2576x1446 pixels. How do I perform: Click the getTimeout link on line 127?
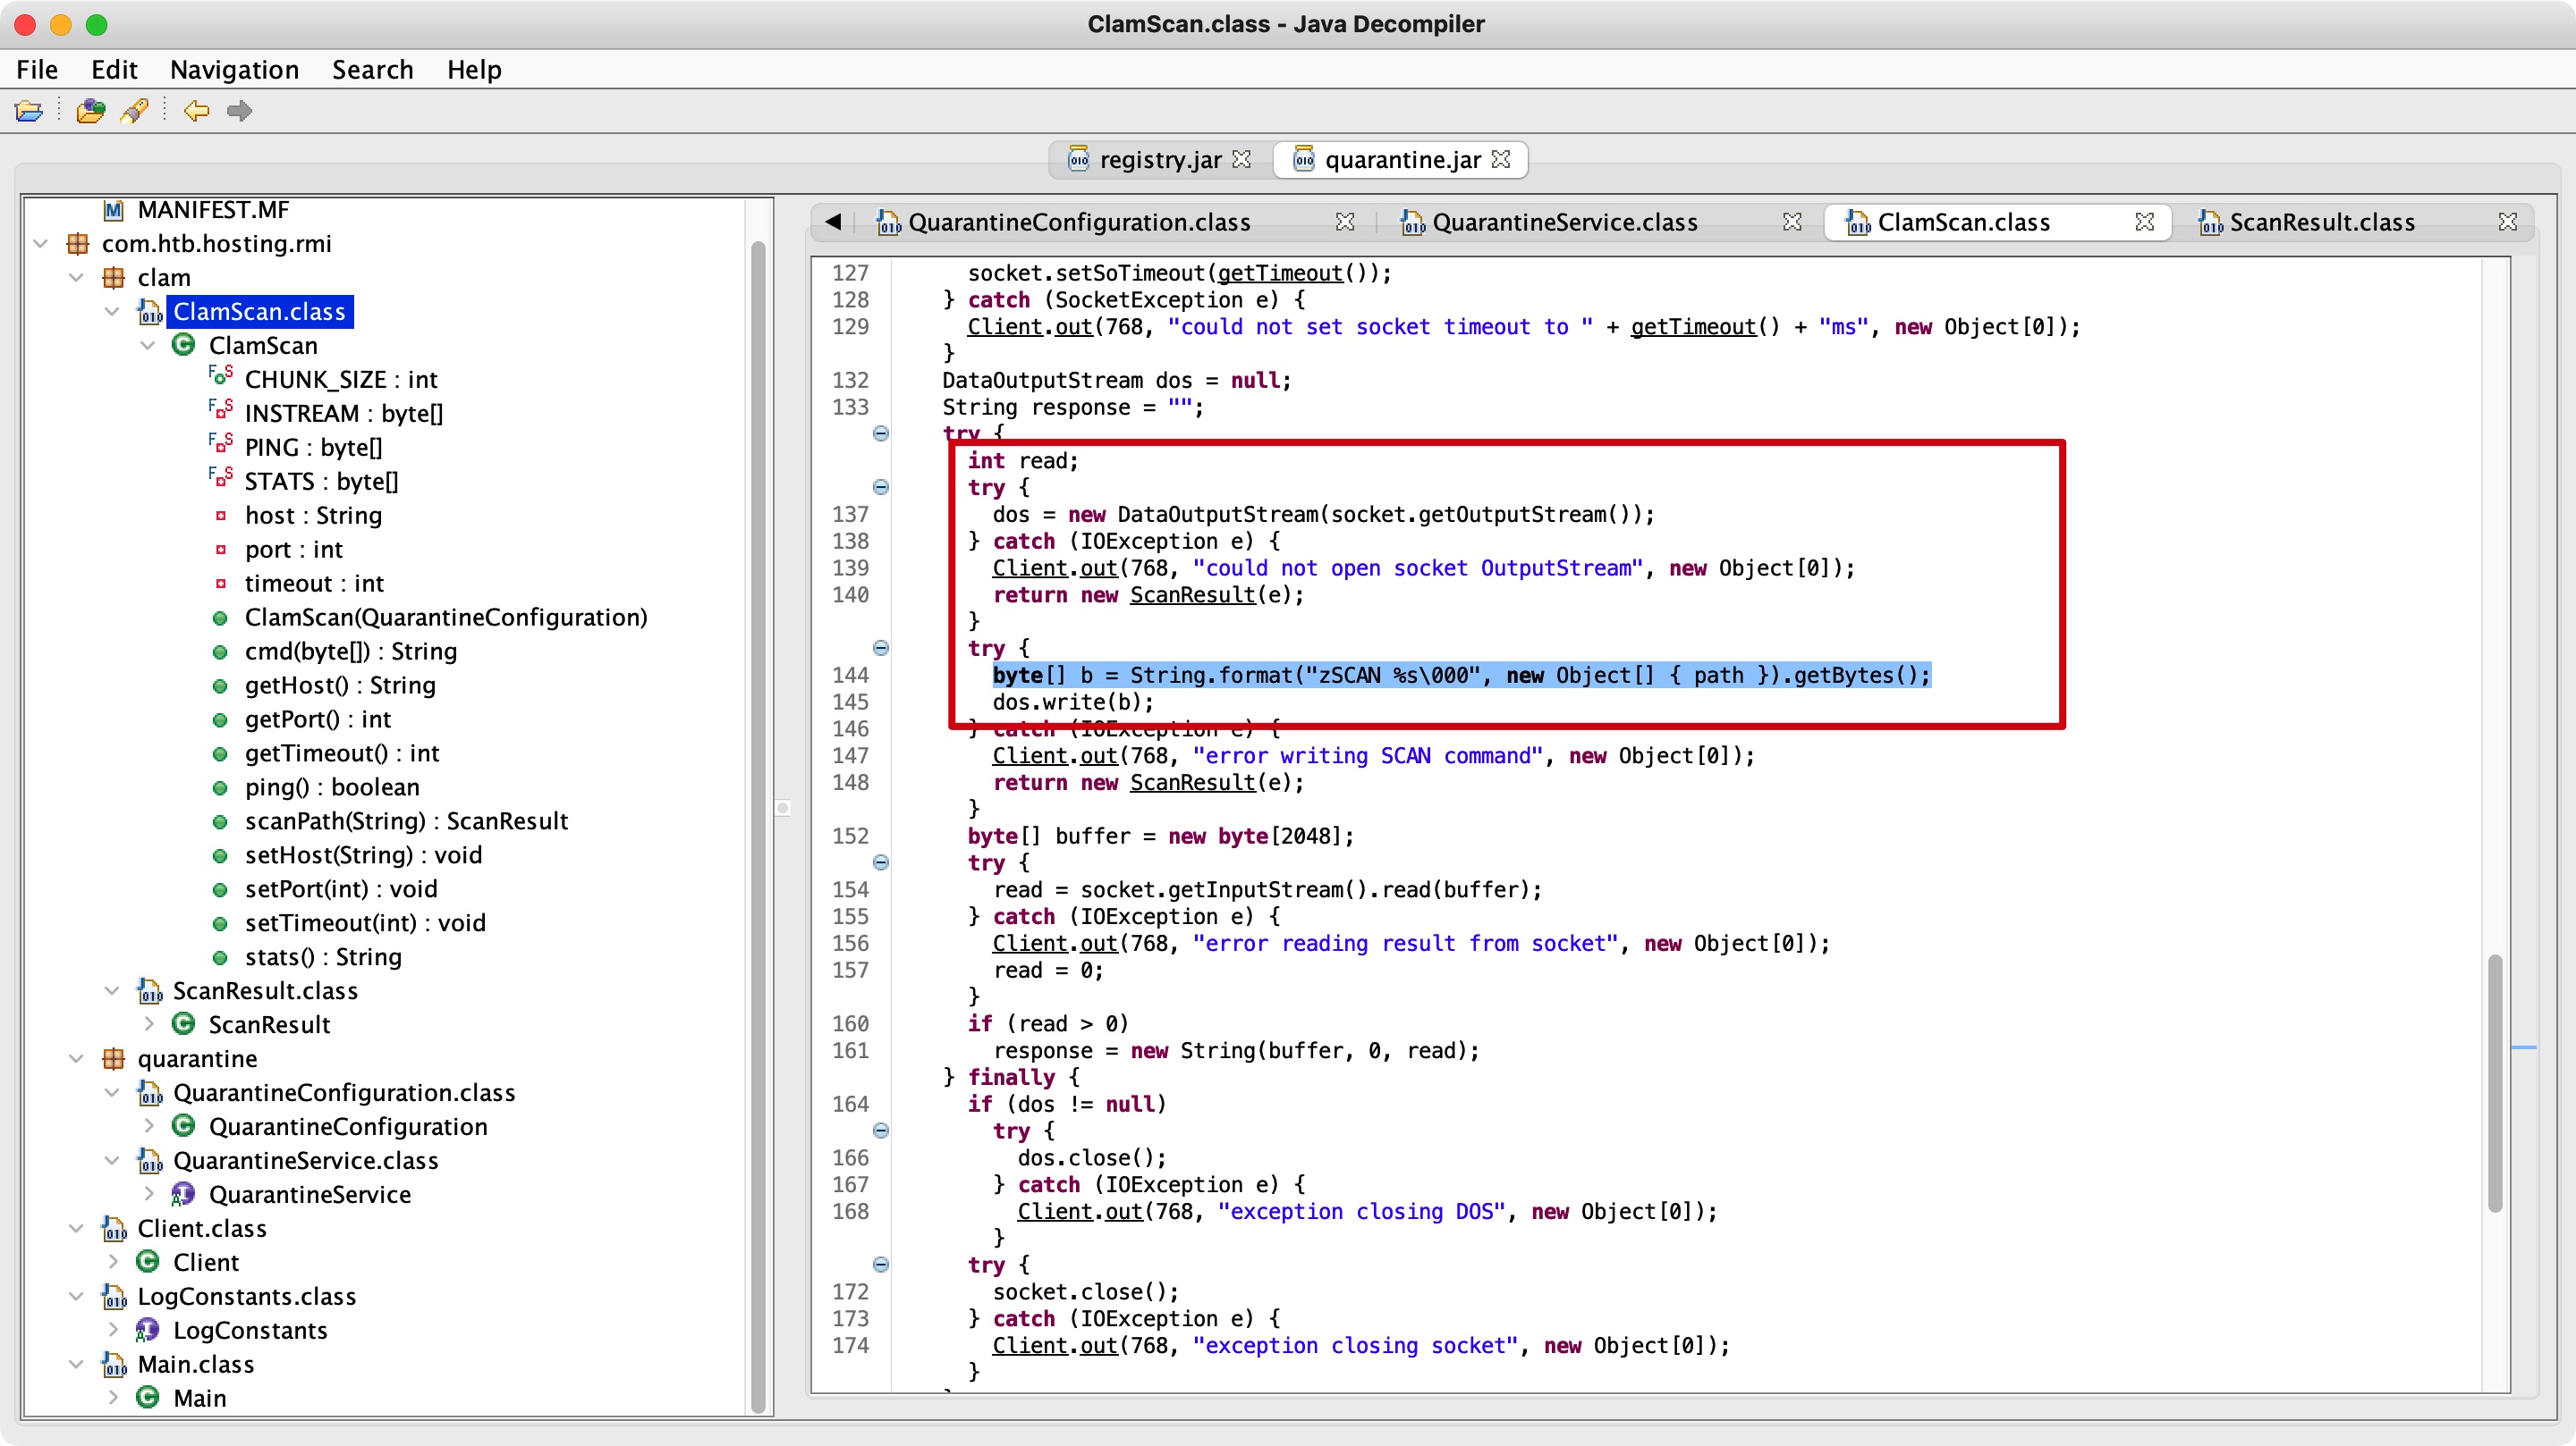[x=1279, y=273]
